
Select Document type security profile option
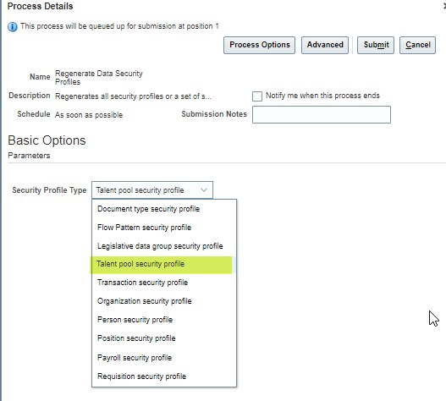click(x=164, y=209)
